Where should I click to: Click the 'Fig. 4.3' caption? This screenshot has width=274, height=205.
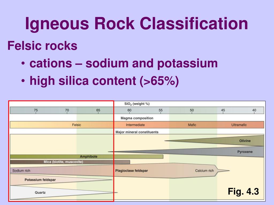pyautogui.click(x=243, y=191)
